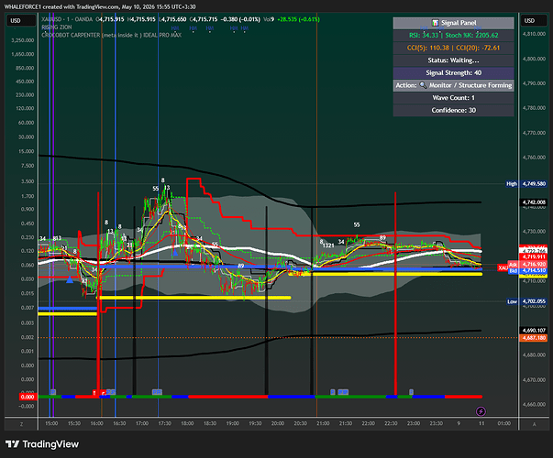Click the 'Z' button beside time axis
Viewport: 553px width, 458px height.
tap(21, 424)
